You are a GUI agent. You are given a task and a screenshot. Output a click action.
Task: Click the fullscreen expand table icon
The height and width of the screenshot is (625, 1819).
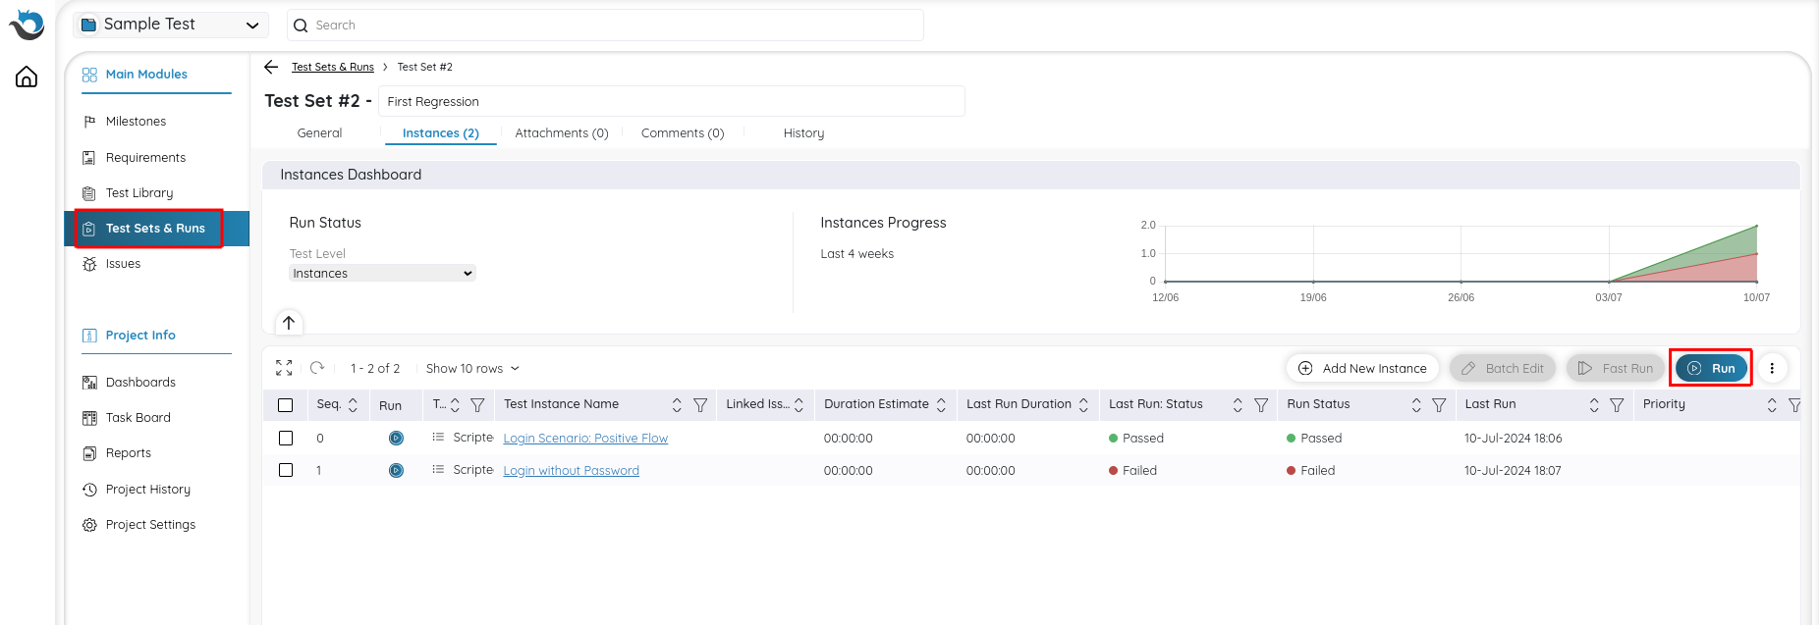point(284,368)
